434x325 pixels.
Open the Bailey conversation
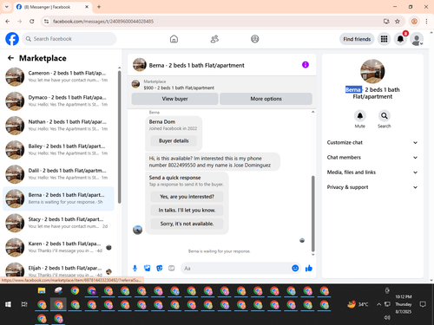click(x=58, y=150)
